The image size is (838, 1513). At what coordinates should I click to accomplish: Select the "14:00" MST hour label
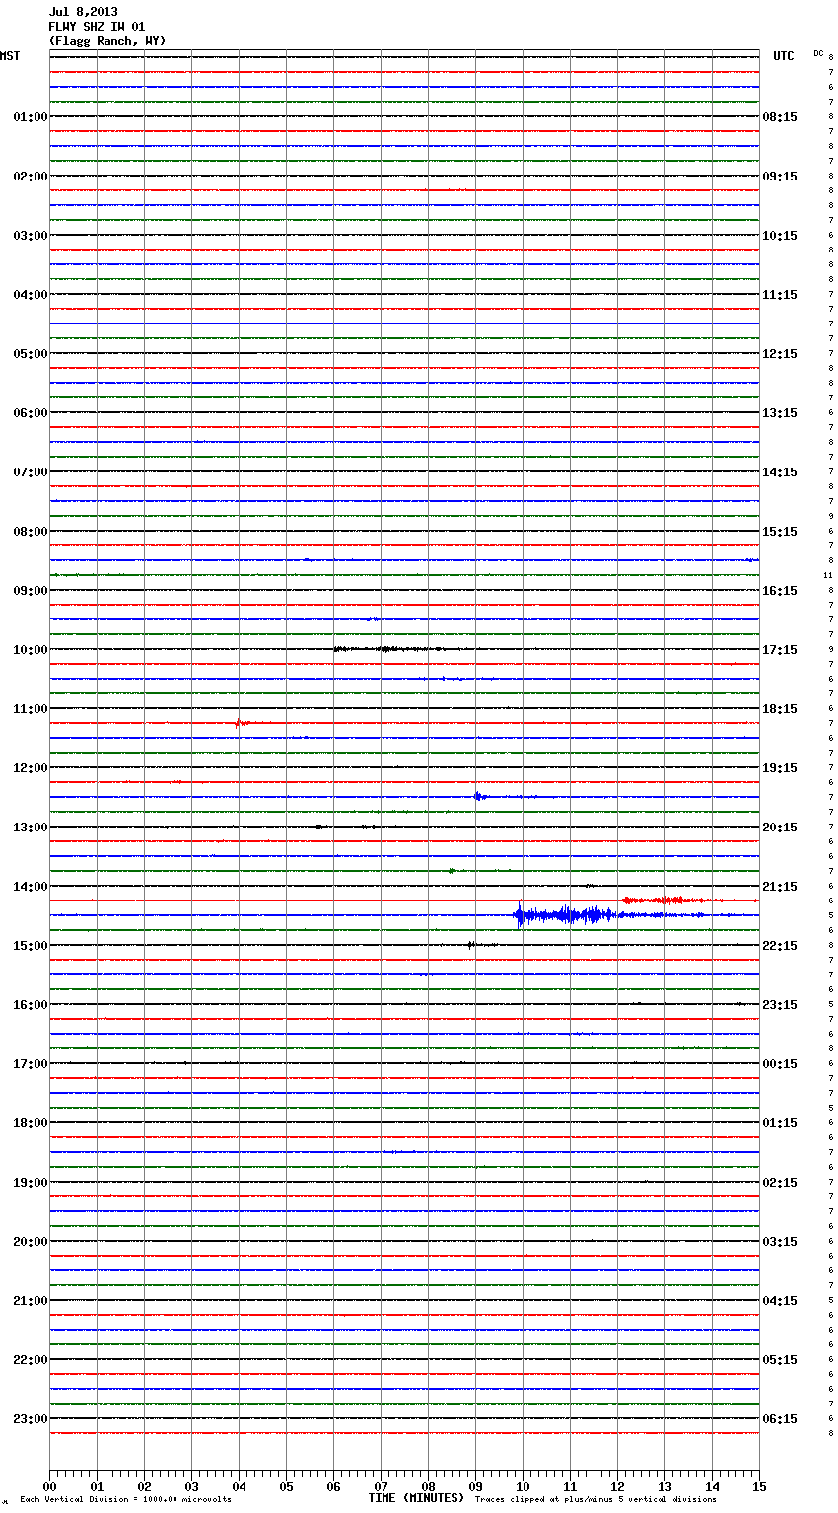(x=31, y=887)
